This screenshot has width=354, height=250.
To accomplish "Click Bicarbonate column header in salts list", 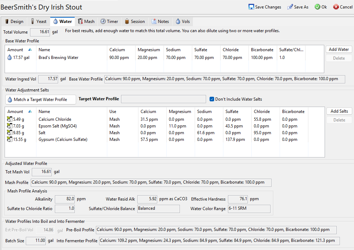I will [x=293, y=112].
